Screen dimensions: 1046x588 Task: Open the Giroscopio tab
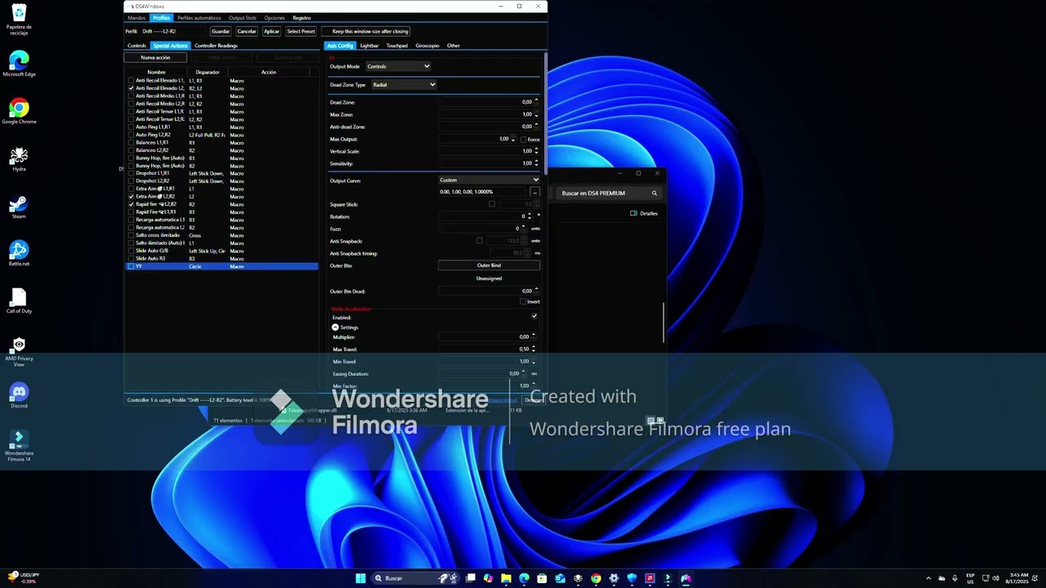click(x=427, y=46)
